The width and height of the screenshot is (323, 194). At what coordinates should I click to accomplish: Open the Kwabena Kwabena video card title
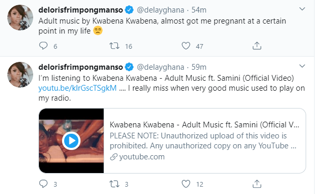204,125
